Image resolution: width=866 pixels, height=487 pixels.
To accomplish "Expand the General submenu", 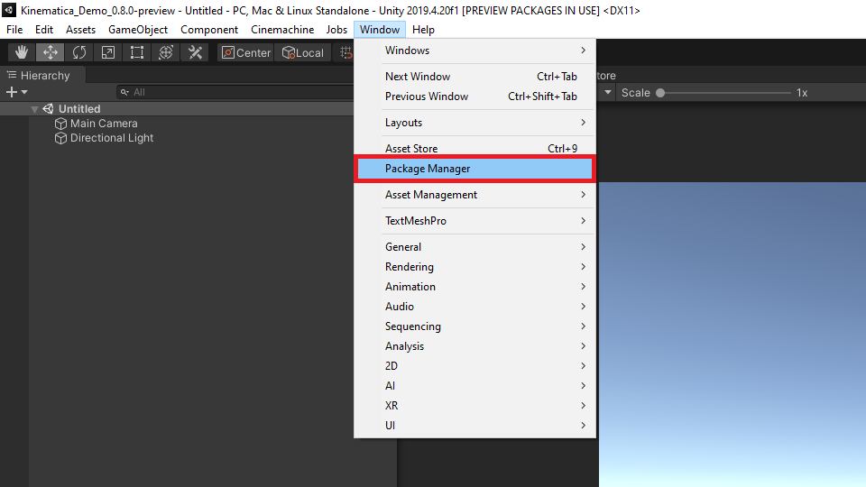I will (475, 247).
